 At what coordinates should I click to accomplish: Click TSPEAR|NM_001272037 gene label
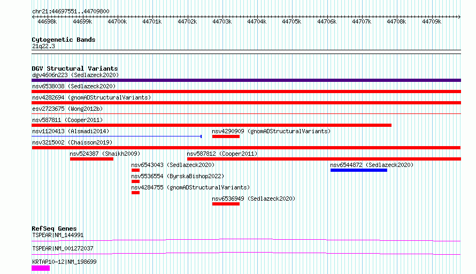point(63,248)
